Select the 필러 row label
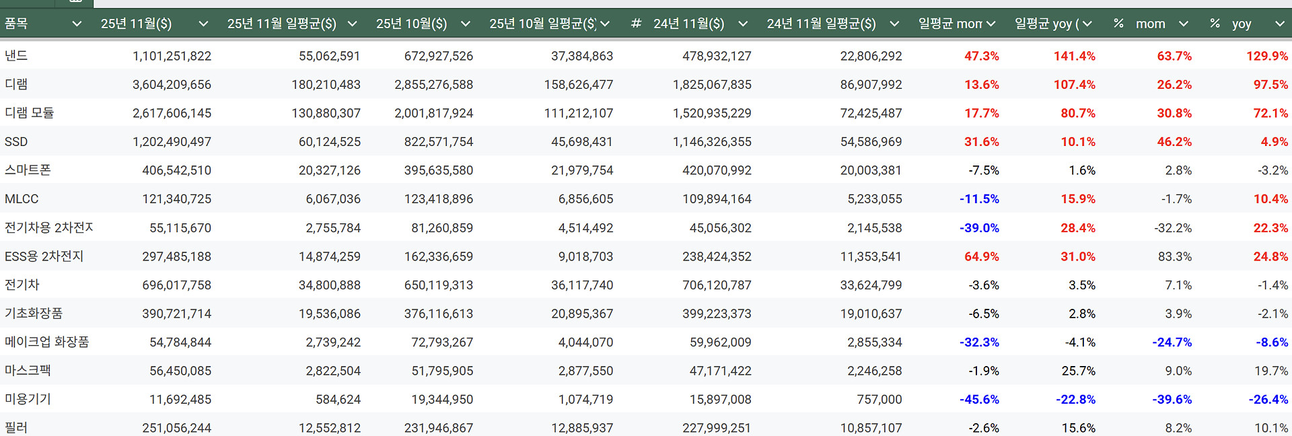 (16, 428)
